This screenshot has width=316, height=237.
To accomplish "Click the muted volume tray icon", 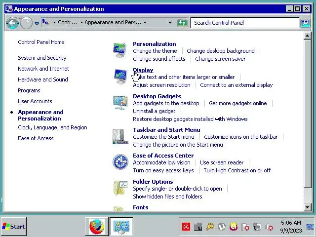I will (x=269, y=227).
